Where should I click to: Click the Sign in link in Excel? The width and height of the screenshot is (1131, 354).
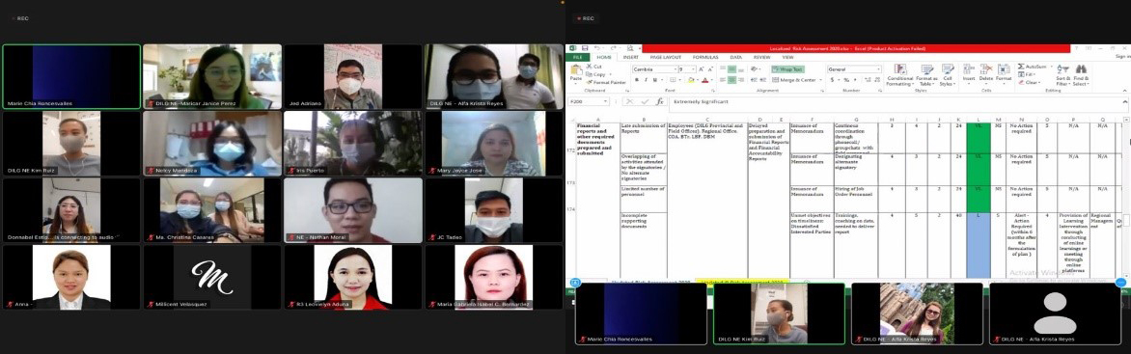tap(1122, 56)
